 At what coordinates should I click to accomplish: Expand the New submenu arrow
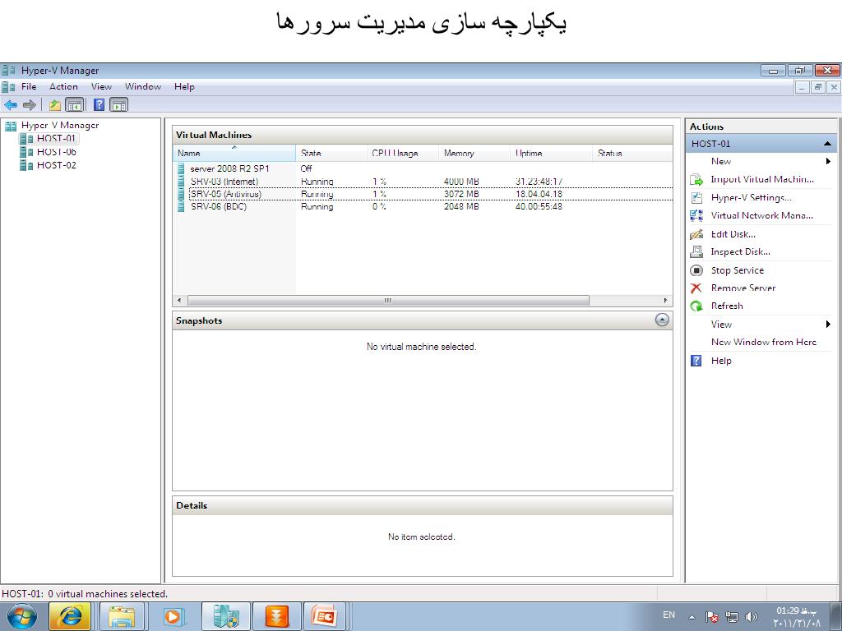(829, 162)
